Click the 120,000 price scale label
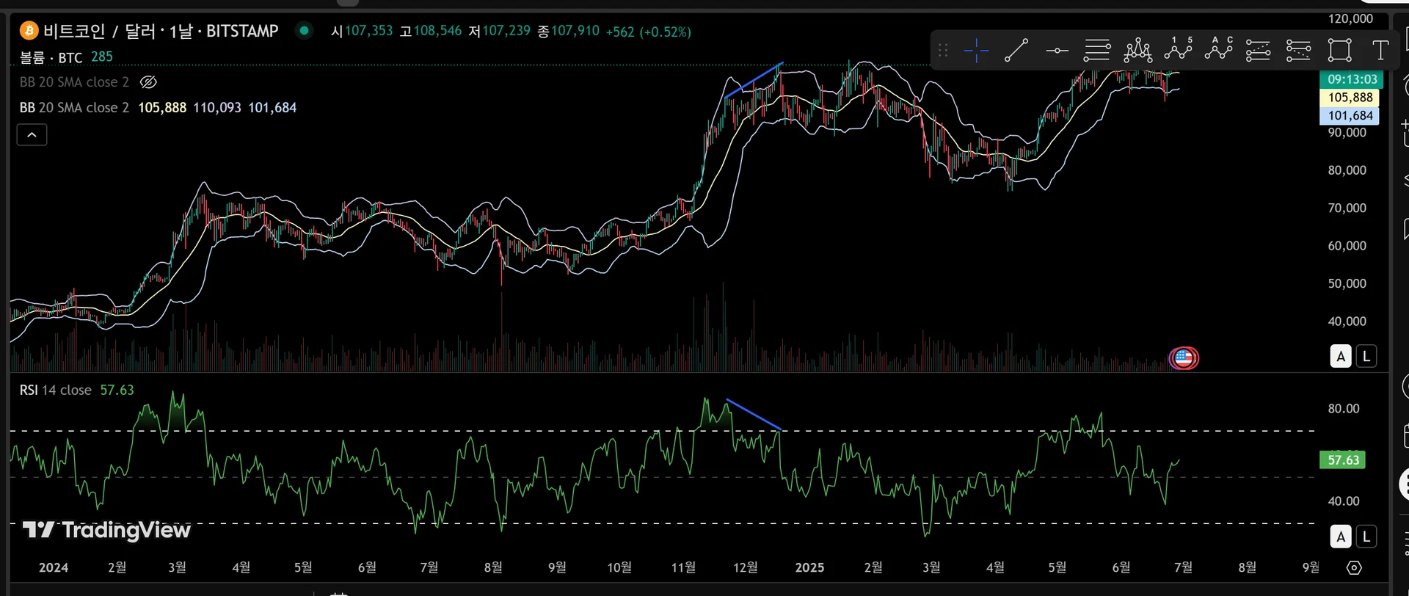 click(x=1350, y=19)
